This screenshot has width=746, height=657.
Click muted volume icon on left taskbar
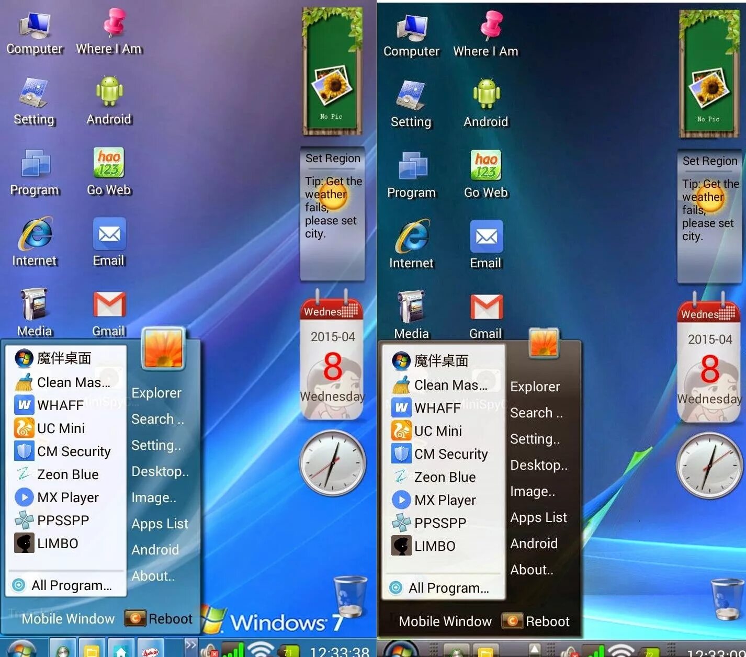coord(209,650)
